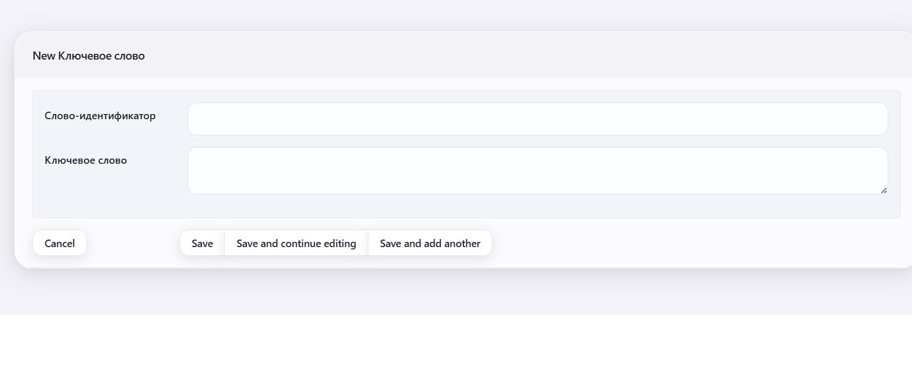Image resolution: width=912 pixels, height=375 pixels.
Task: Discard the new keyword with Cancel
Action: click(x=60, y=243)
